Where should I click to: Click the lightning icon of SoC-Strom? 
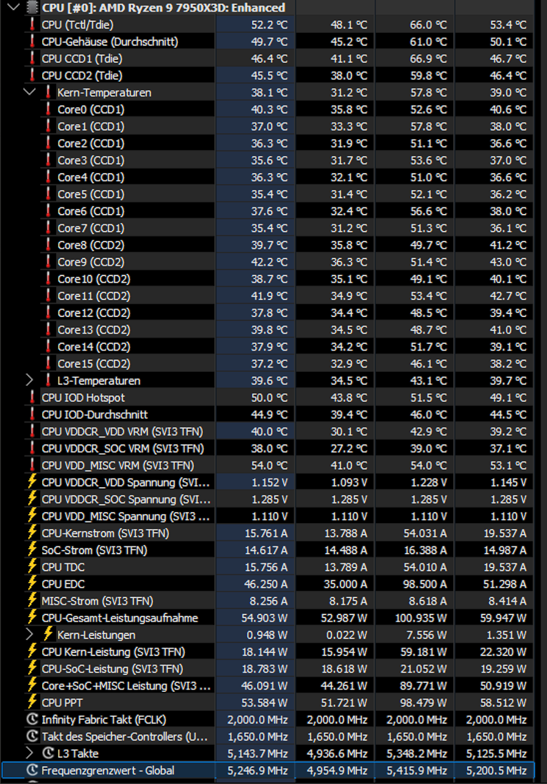[32, 550]
